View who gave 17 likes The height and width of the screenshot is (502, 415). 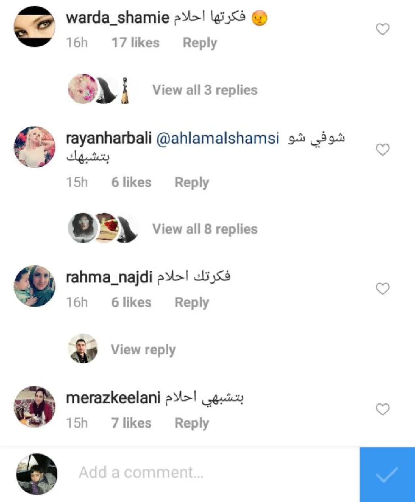[136, 43]
